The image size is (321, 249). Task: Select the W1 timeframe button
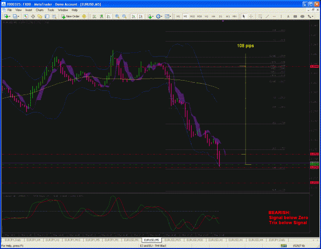pyautogui.click(x=228, y=16)
